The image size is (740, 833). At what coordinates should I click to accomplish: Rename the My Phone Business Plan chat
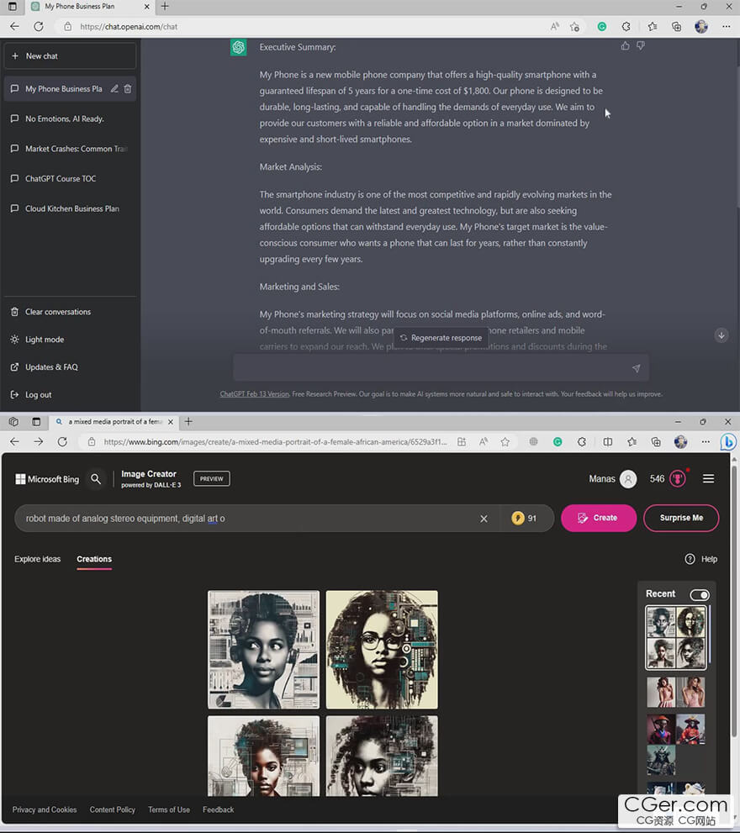(114, 89)
